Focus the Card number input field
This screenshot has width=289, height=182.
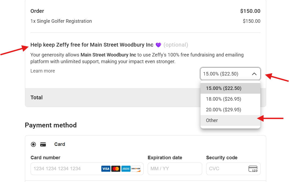(x=87, y=169)
